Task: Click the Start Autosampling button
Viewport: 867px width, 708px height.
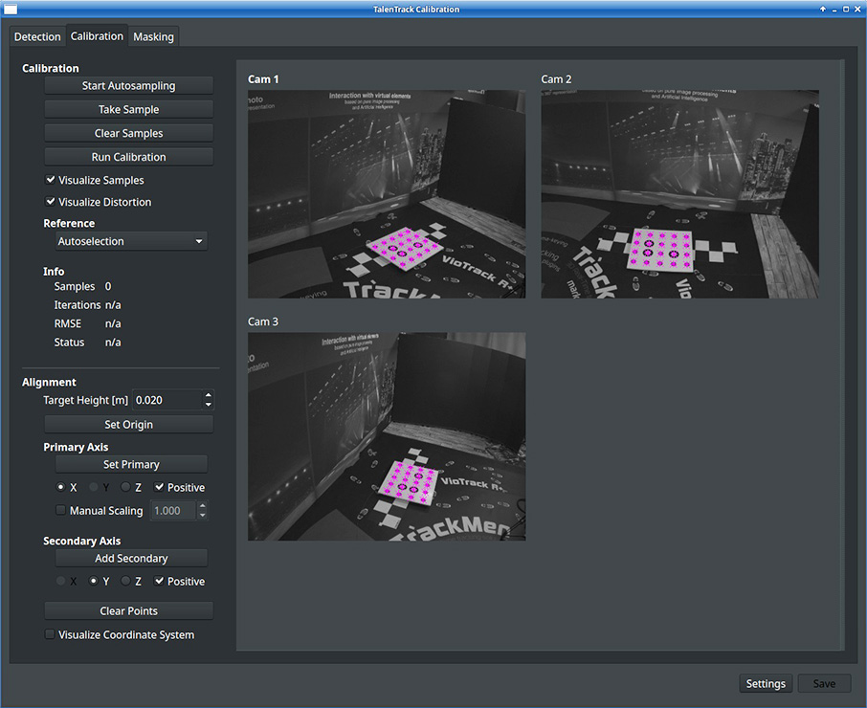Action: pos(128,86)
